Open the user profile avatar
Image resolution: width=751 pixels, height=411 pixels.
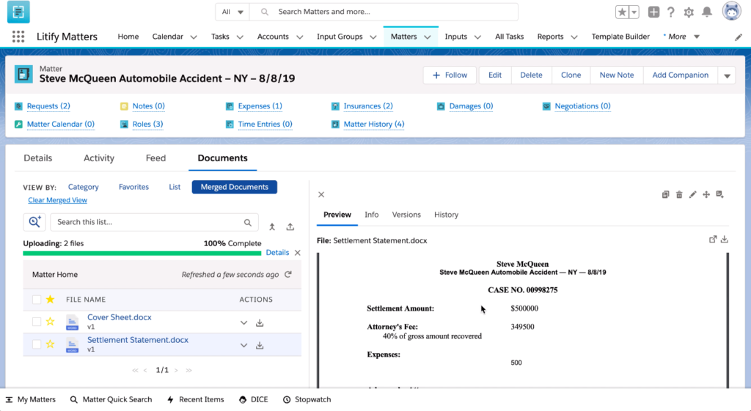tap(731, 12)
